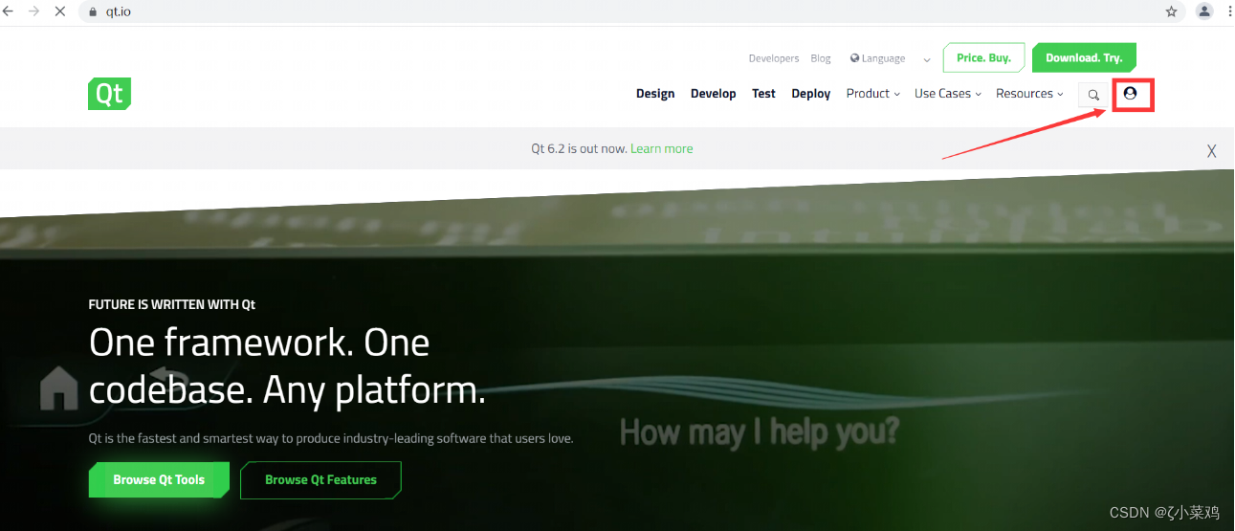Go to the Blog link

821,58
